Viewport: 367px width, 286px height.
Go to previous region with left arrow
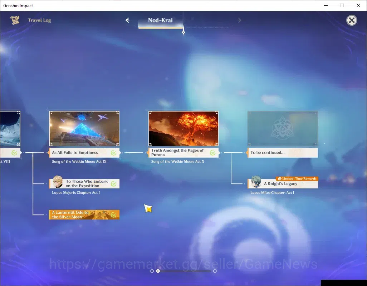[128, 20]
